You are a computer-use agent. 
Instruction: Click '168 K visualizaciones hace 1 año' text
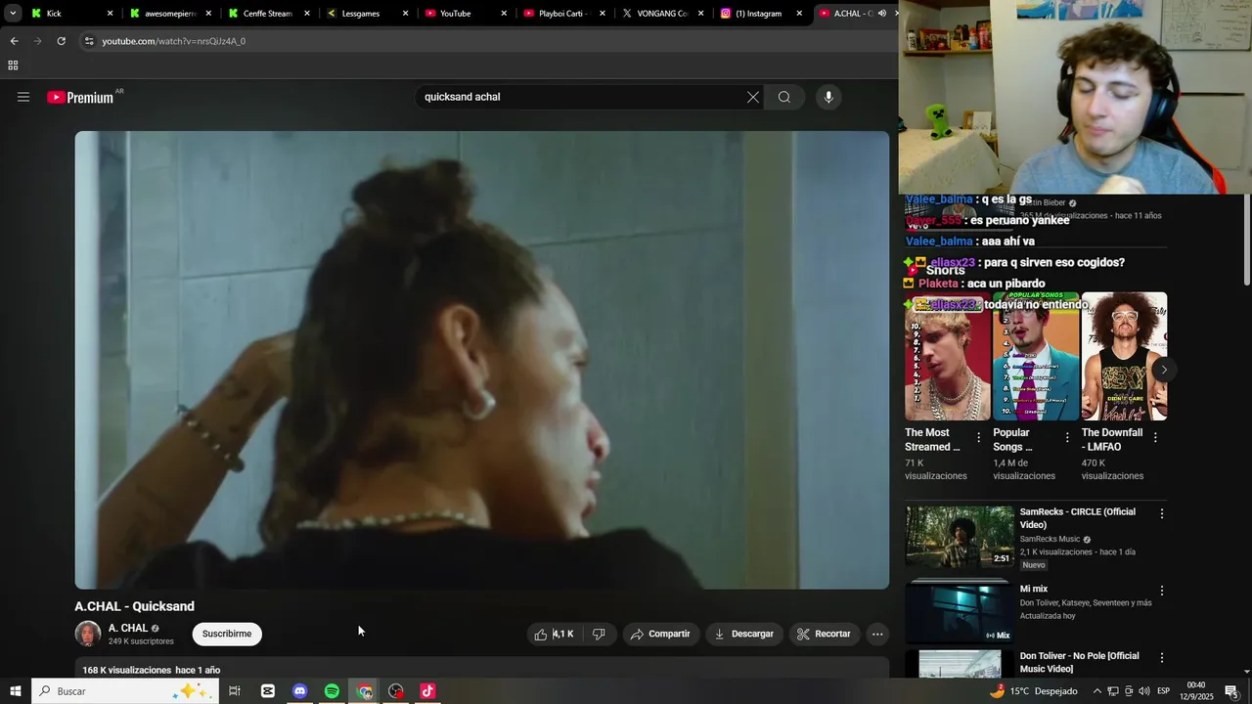tap(152, 670)
